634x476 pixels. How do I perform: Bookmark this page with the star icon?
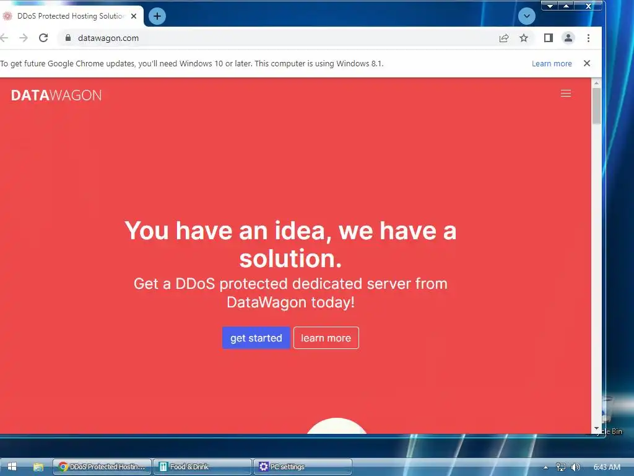(x=524, y=38)
